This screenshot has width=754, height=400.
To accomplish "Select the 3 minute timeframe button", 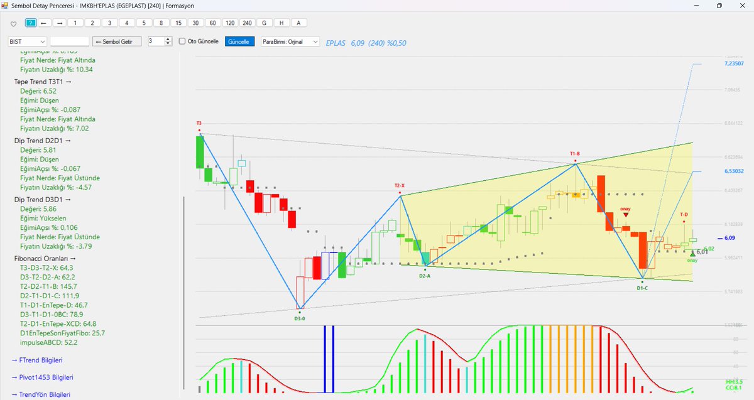I will [109, 23].
